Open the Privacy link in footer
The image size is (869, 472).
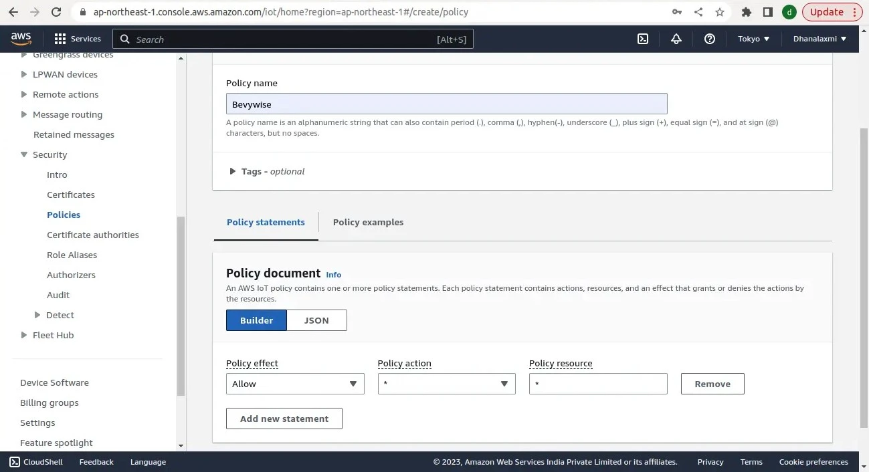(710, 461)
